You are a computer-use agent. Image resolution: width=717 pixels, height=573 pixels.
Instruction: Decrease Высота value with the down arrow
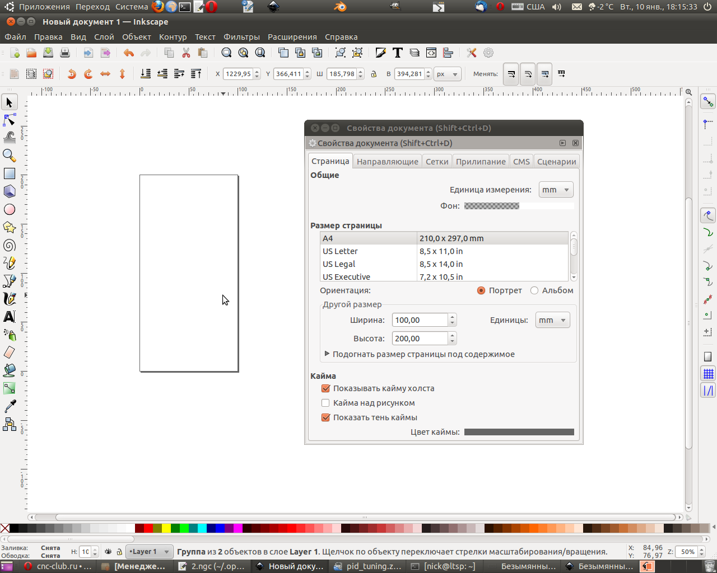pos(453,342)
